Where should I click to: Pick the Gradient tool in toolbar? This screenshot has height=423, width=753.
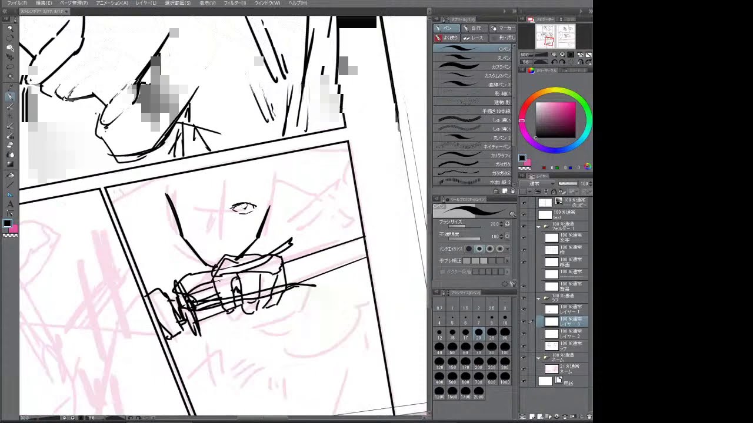pyautogui.click(x=10, y=164)
